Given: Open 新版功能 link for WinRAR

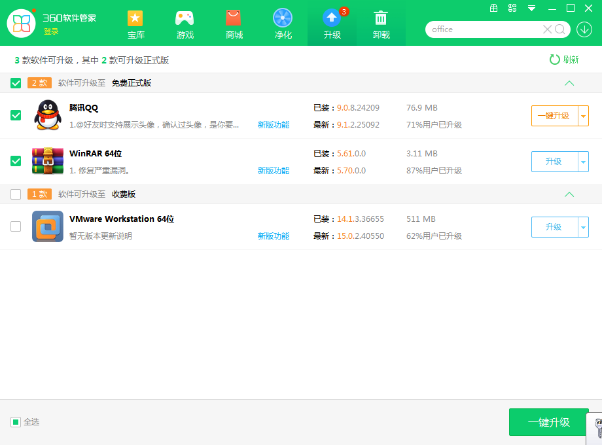Looking at the screenshot, I should [x=274, y=171].
